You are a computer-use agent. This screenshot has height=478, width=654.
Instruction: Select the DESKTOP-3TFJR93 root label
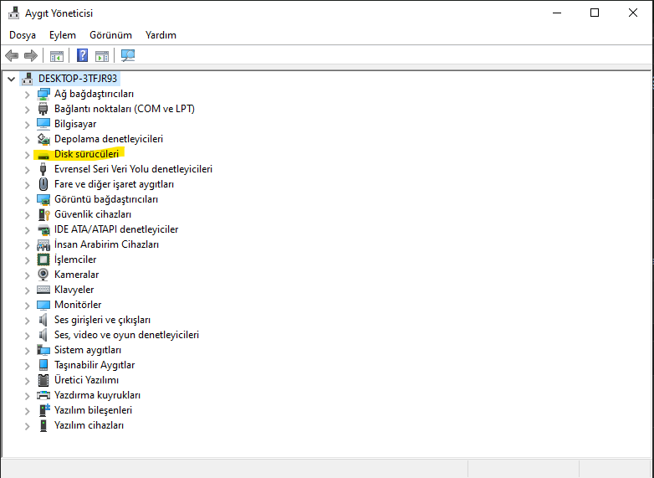(78, 79)
